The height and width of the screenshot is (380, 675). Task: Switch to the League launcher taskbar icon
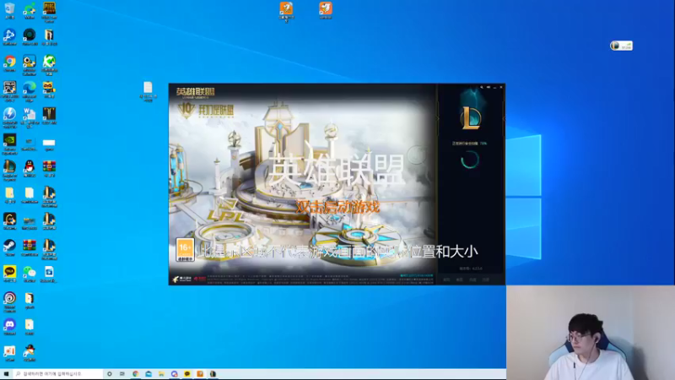pyautogui.click(x=213, y=374)
